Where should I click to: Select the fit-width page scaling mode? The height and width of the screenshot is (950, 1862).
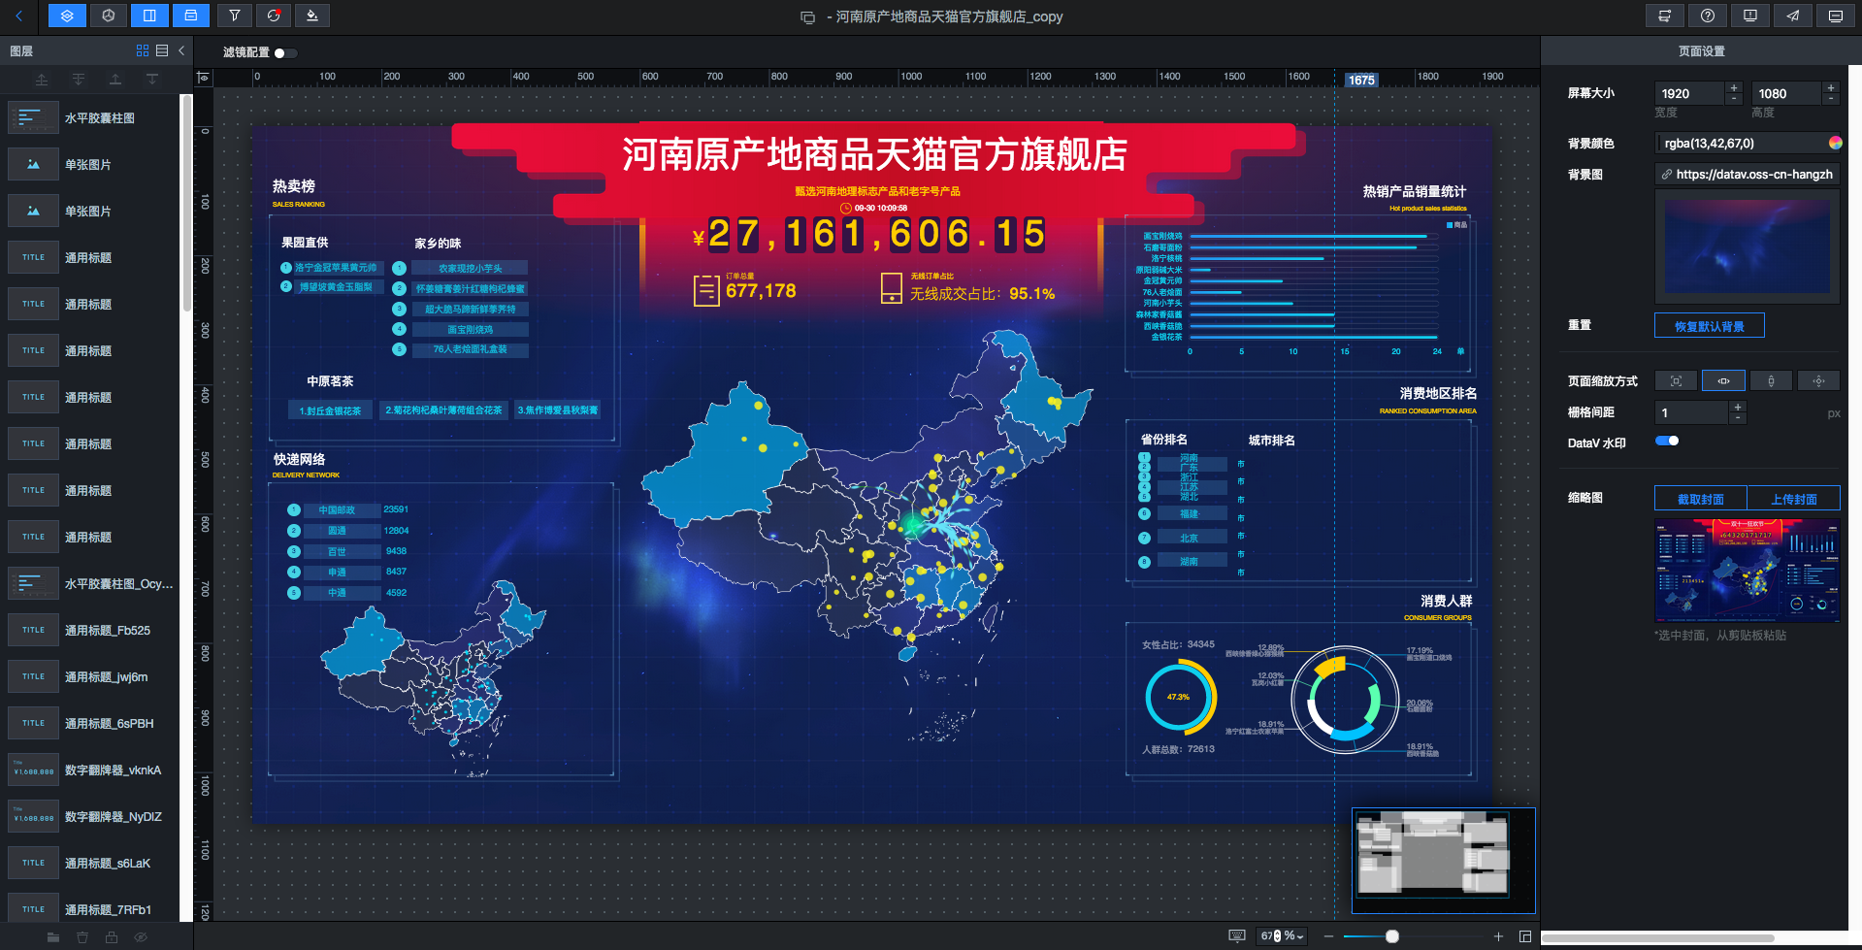(x=1723, y=380)
